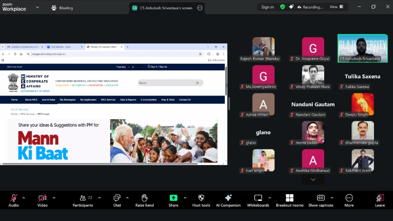The width and height of the screenshot is (393, 221).
Task: Open Breakout rooms
Action: coord(290,200)
